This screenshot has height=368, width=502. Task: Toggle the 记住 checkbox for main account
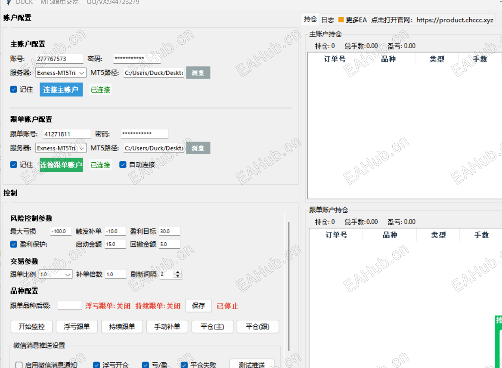(x=13, y=89)
